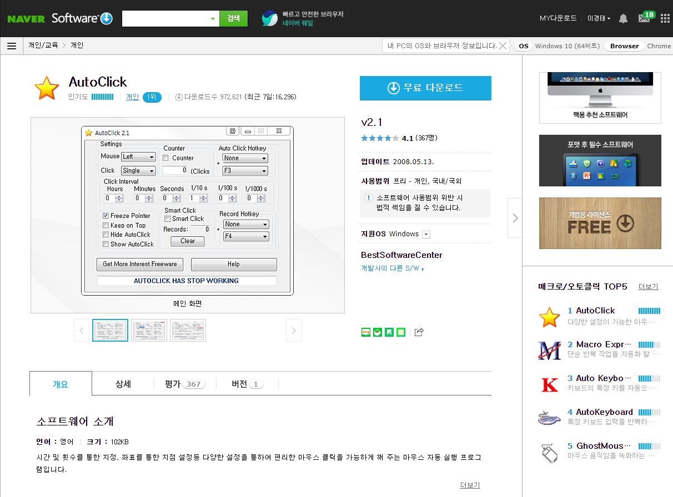Open the apps grid icon

(665, 18)
